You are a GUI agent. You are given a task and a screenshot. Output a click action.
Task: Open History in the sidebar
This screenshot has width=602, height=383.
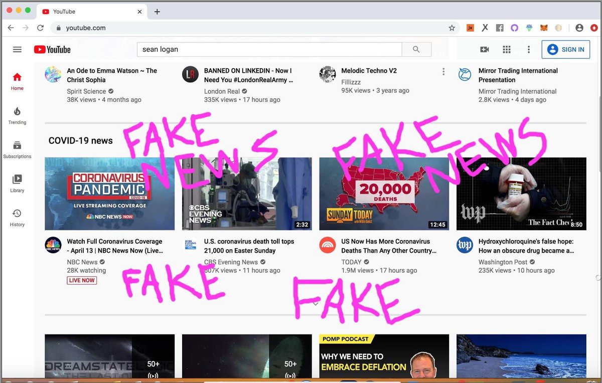click(x=17, y=218)
